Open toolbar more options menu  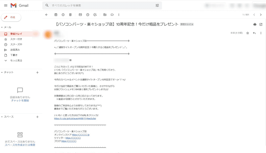pyautogui.click(x=119, y=15)
